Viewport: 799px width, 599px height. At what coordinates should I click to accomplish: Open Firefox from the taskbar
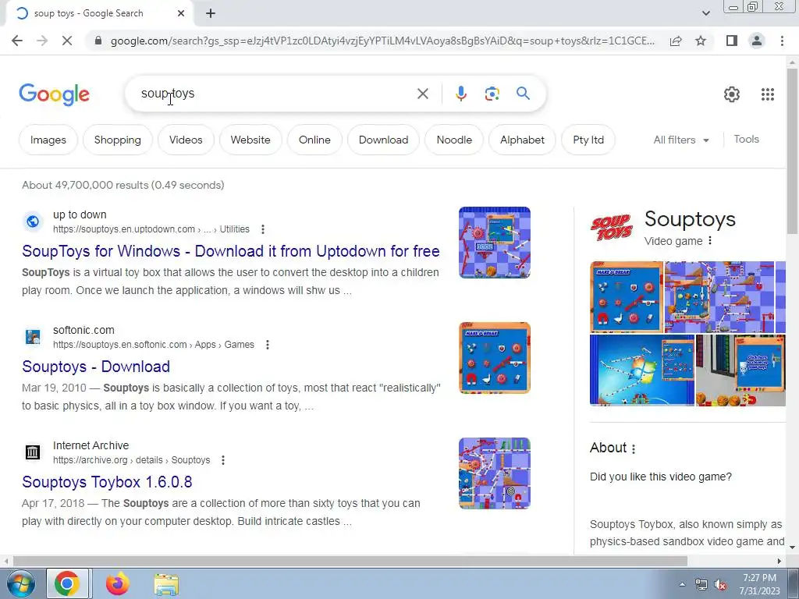click(117, 584)
